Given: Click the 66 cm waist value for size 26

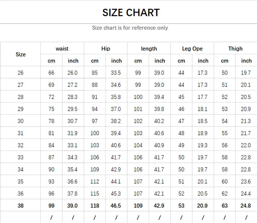Looking at the screenshot, I should click(51, 72).
